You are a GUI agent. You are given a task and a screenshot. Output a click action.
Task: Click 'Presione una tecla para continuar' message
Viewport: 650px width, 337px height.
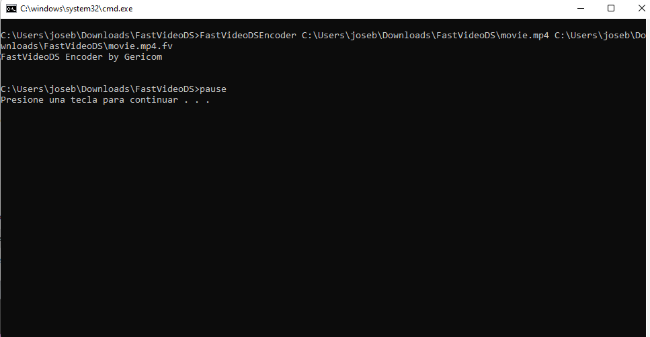click(89, 100)
